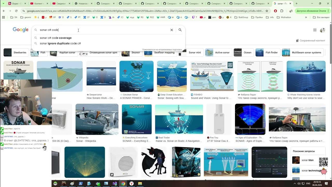Show hidden system tray icons

pos(294,184)
